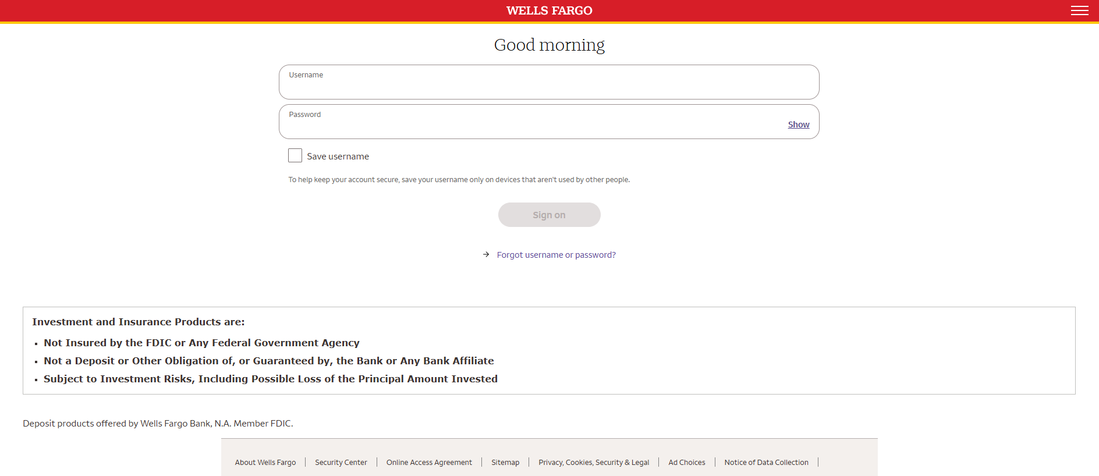Screen dimensions: 1099x476
Task: Open the Ad Choices link
Action: pos(687,463)
